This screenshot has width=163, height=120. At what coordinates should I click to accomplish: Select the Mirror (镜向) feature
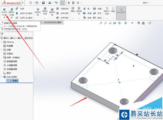click(97, 18)
